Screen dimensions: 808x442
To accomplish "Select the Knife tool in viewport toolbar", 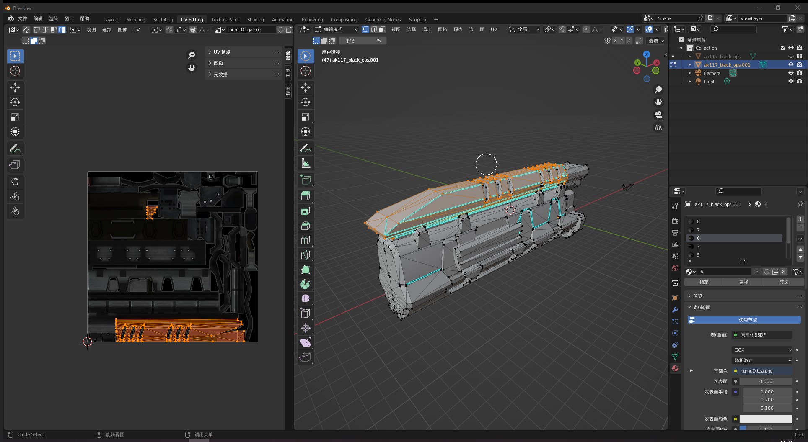I will (x=306, y=255).
